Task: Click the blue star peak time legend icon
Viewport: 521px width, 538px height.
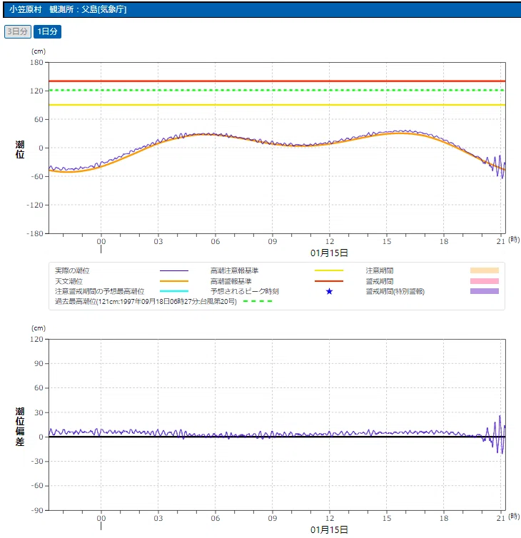Action: pos(329,291)
